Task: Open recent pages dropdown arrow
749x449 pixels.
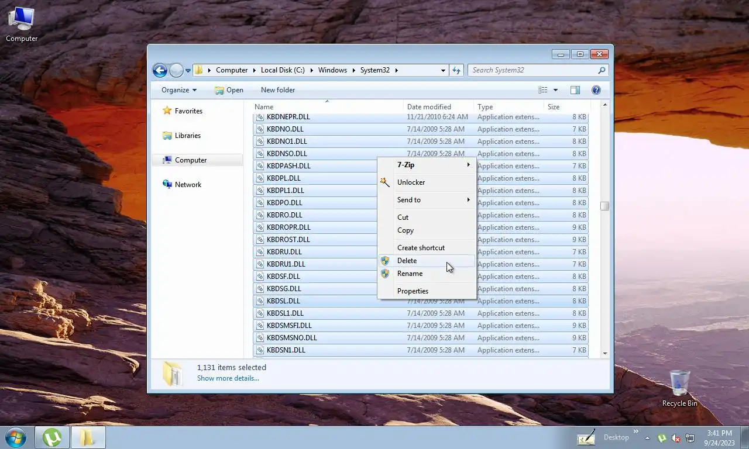Action: pyautogui.click(x=188, y=70)
